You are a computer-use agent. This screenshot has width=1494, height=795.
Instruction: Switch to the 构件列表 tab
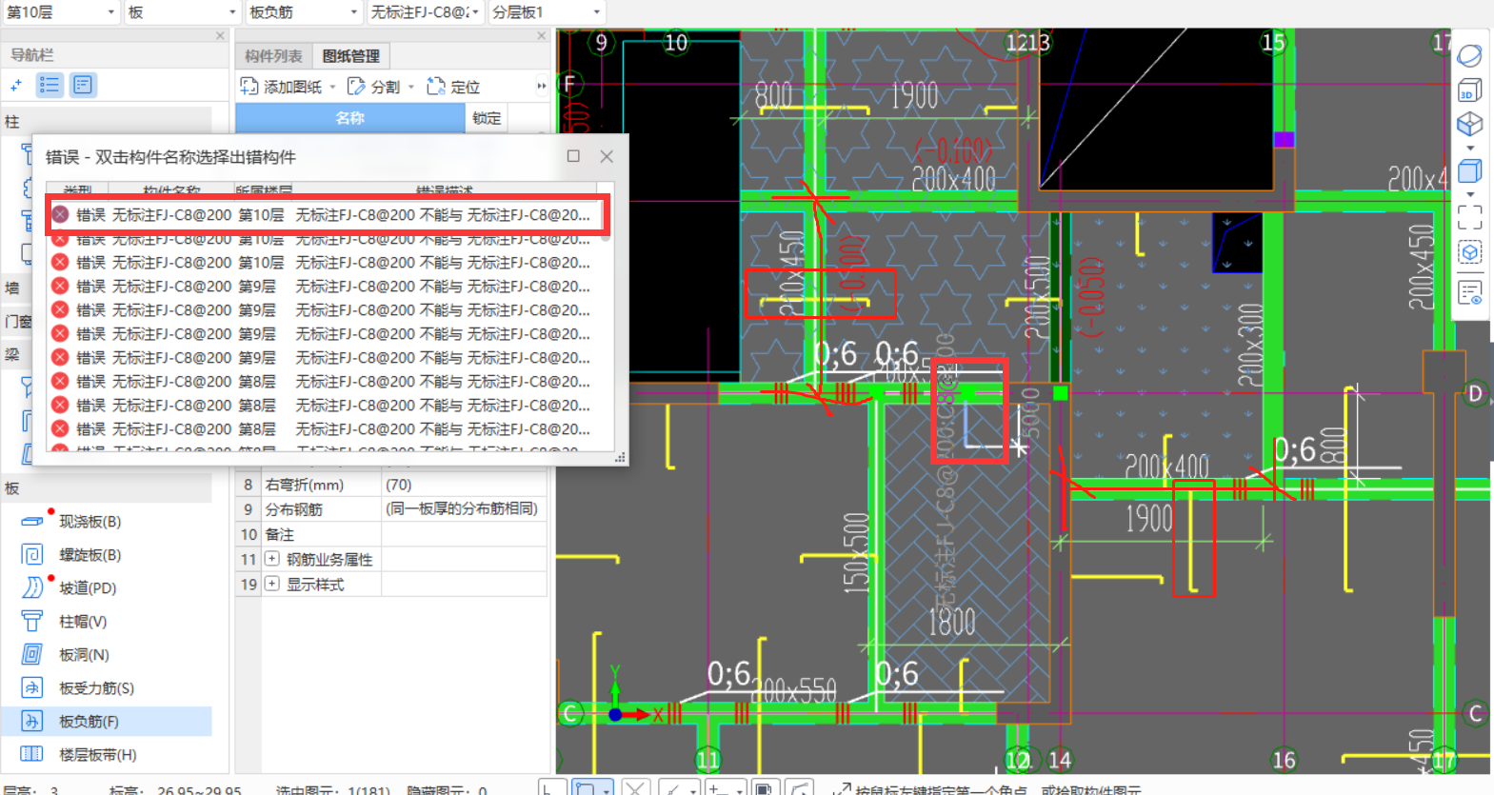tap(273, 56)
